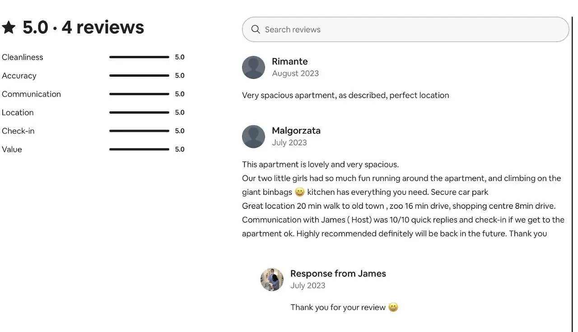Open reviewer name Malgorzata
The width and height of the screenshot is (578, 332).
[296, 130]
